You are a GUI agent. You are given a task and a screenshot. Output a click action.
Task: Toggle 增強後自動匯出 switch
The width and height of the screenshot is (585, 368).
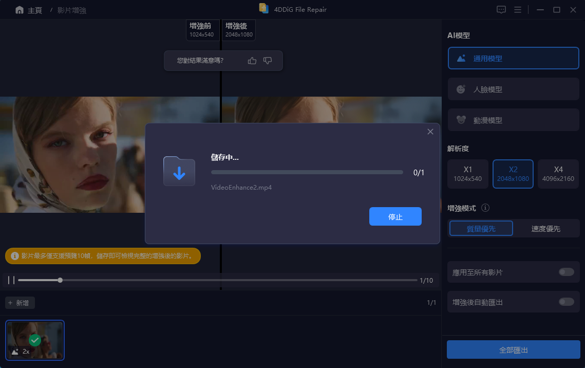click(567, 302)
